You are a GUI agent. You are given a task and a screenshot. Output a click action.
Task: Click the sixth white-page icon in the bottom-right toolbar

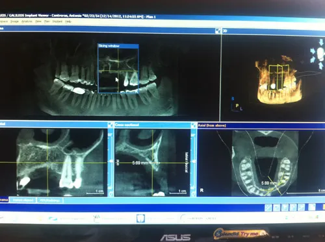[x=312, y=207]
